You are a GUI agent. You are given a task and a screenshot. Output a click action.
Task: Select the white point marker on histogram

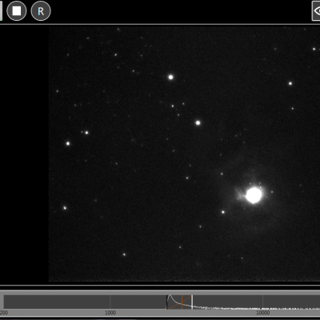coord(192,302)
